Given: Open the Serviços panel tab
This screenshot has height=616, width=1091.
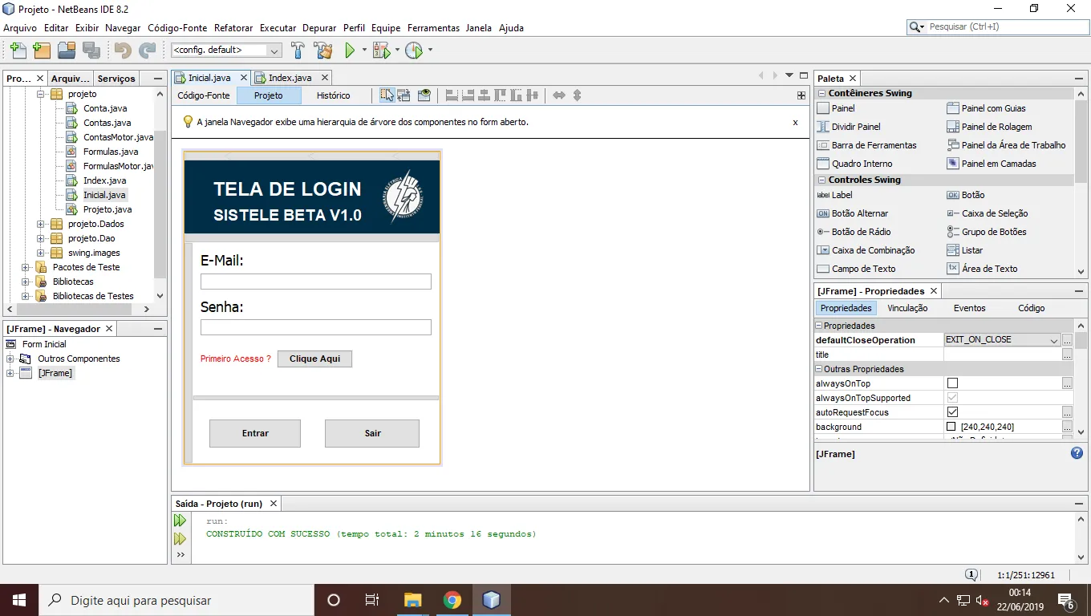Looking at the screenshot, I should 116,79.
